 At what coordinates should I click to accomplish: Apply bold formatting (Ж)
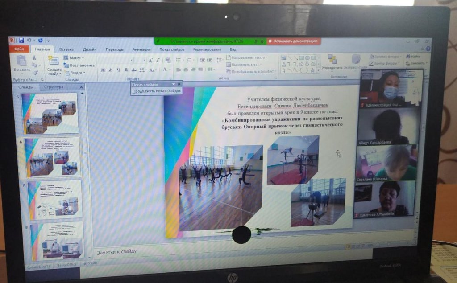coord(103,70)
